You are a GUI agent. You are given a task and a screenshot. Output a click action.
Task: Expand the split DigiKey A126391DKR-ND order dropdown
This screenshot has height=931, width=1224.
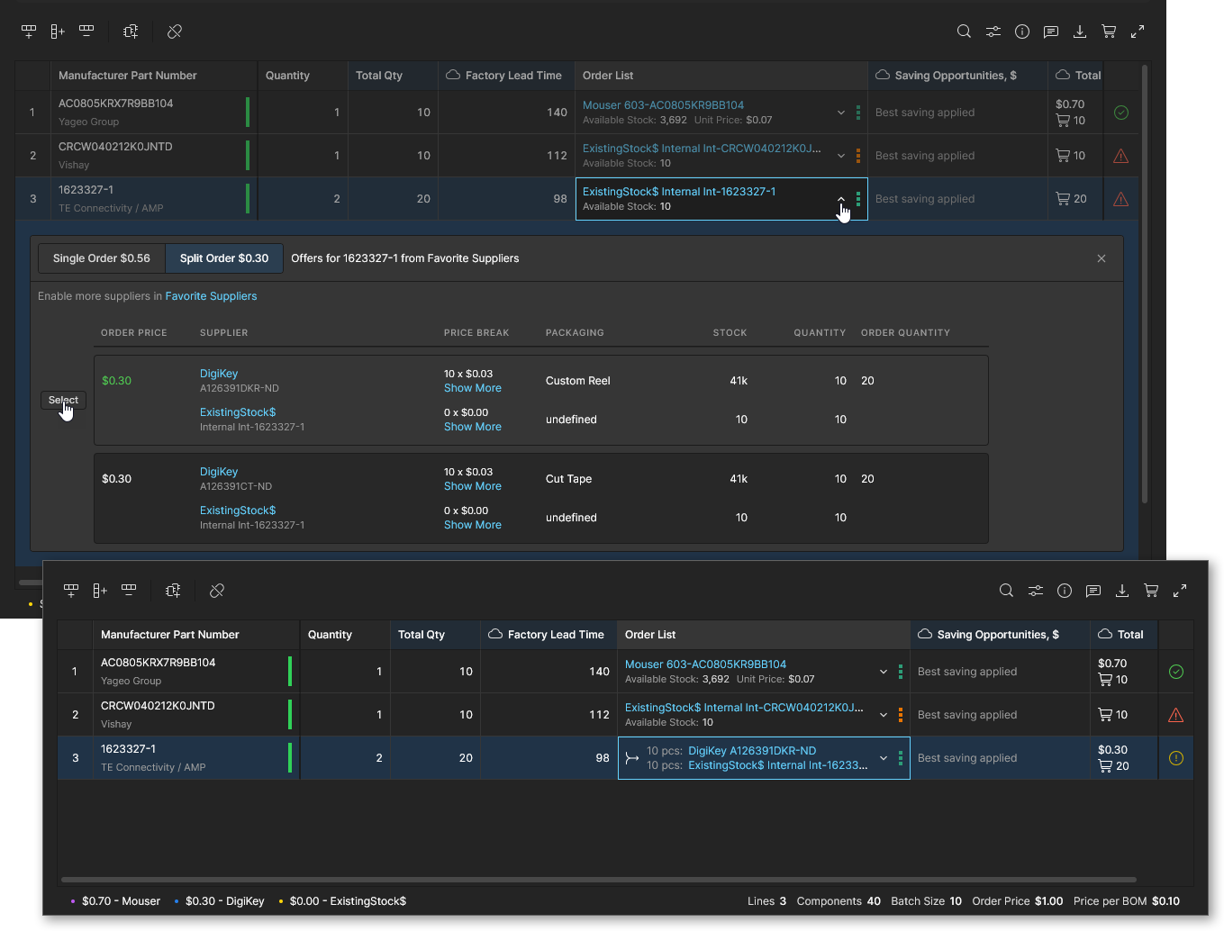tap(884, 758)
